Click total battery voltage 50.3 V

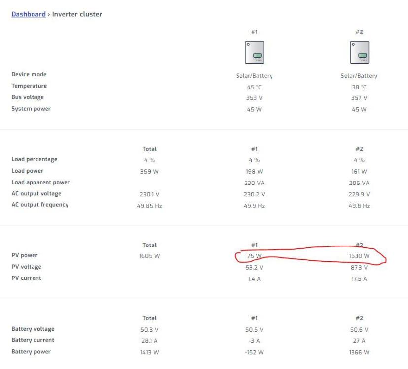pos(149,330)
